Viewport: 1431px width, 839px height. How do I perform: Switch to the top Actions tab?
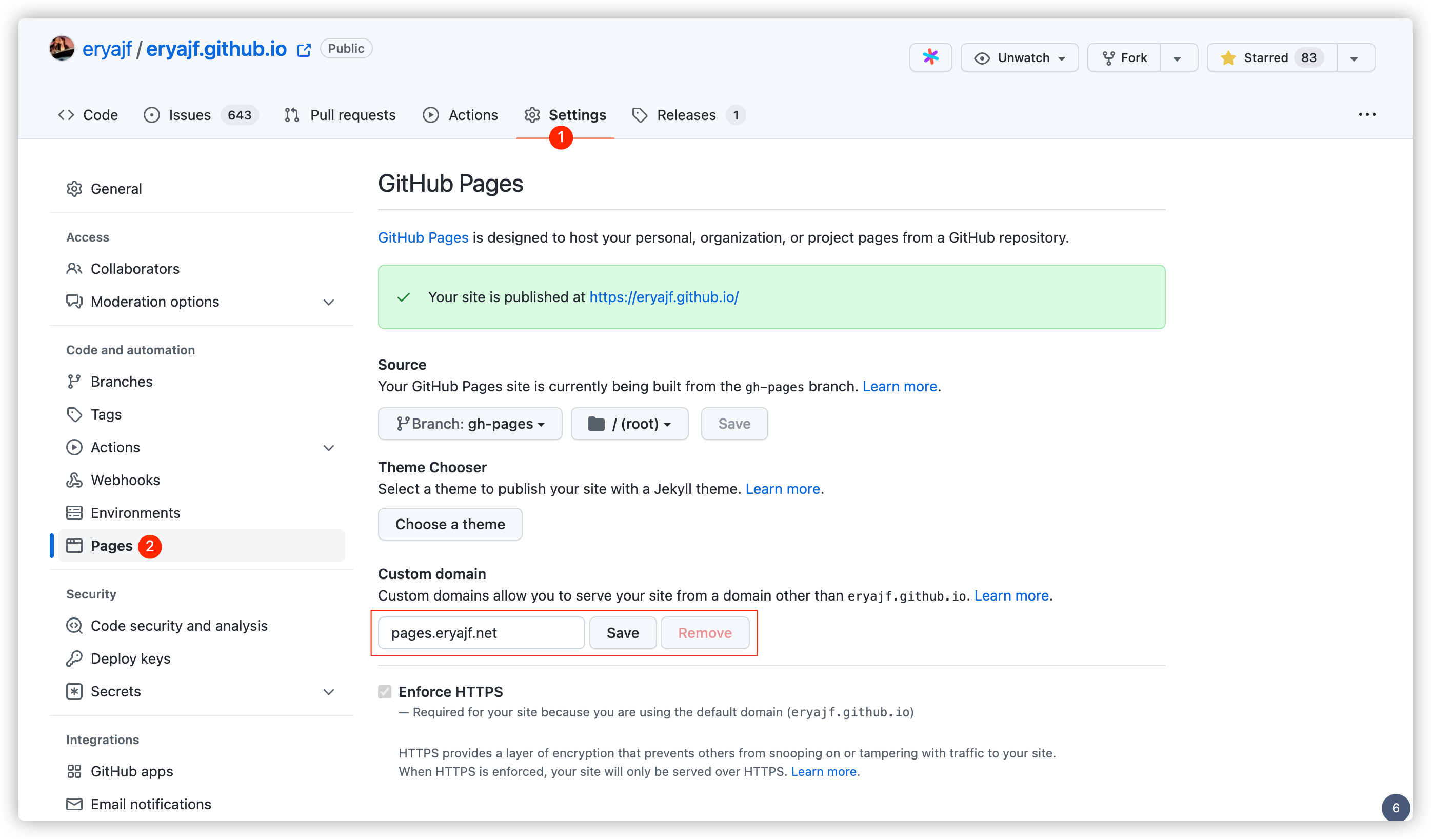coord(461,115)
